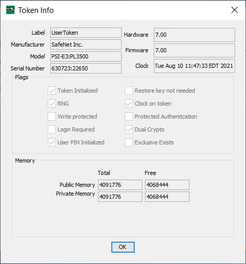This screenshot has width=246, height=264.
Task: Click the Total column header
Action: pos(104,173)
